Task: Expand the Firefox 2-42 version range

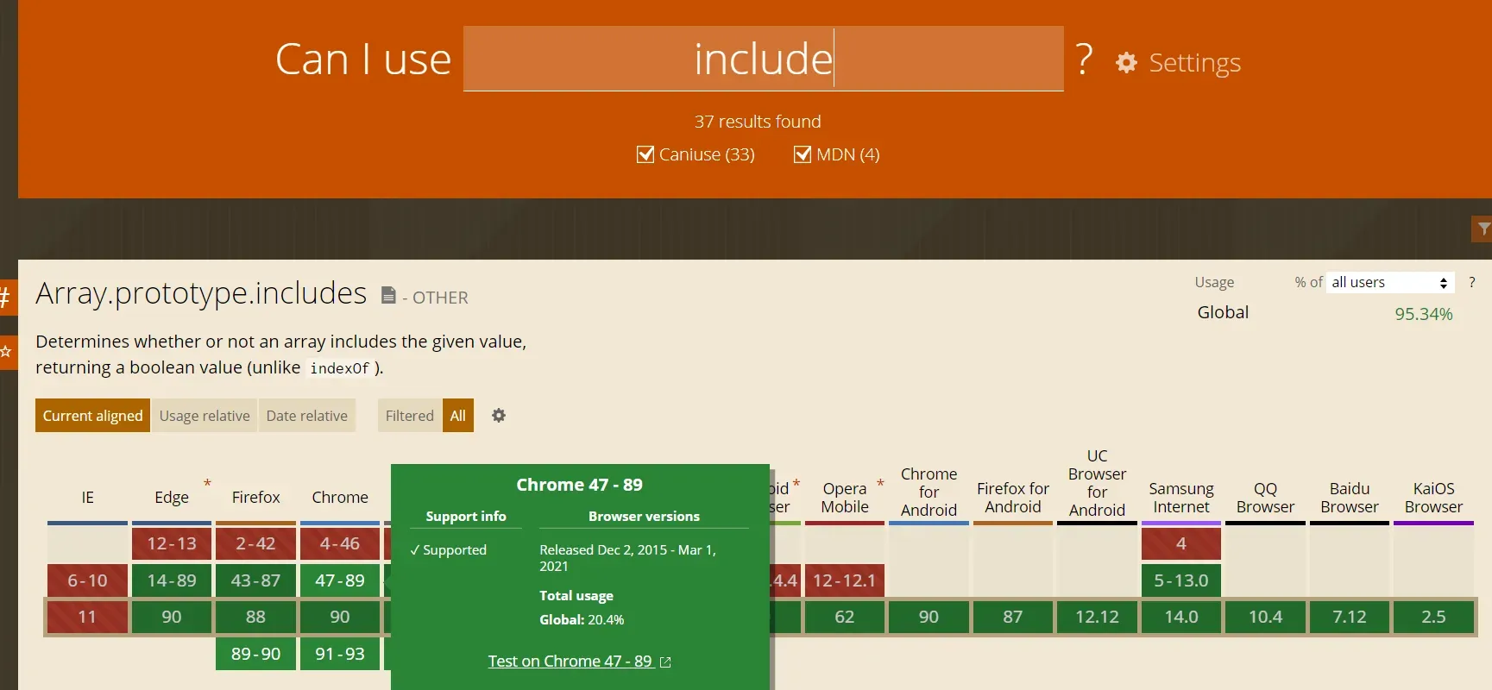Action: (255, 543)
